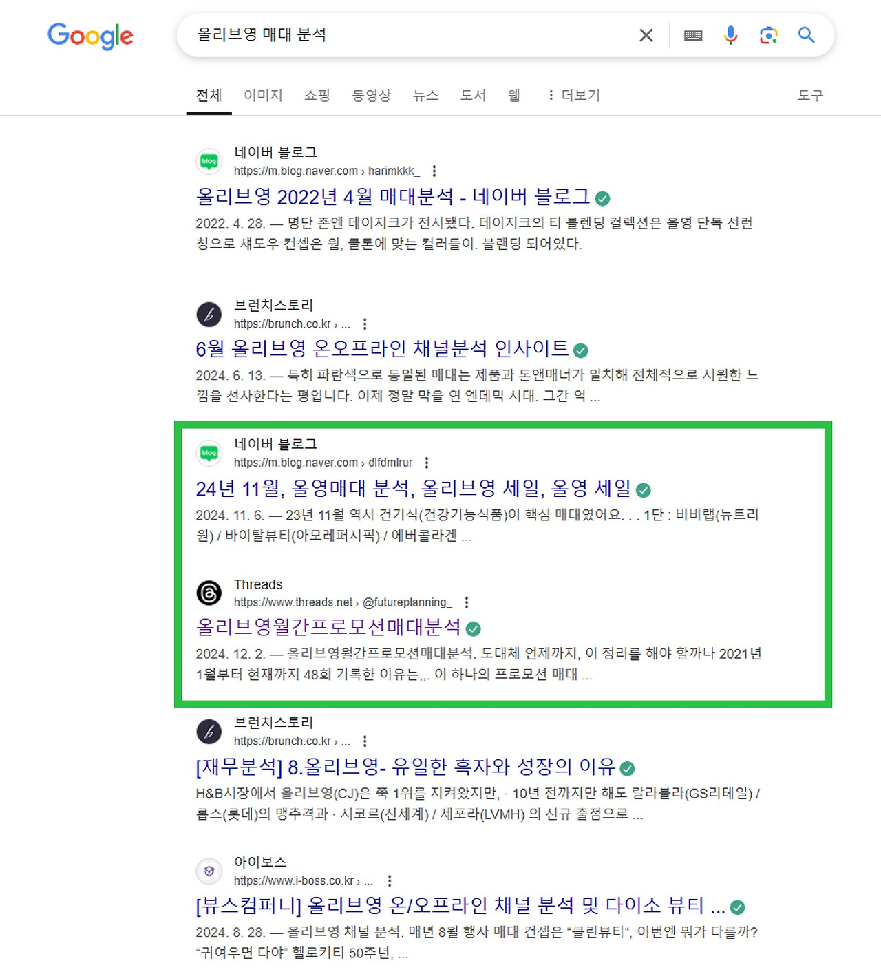Click the https://m.blog.naver.com › harimkkk_ URL
Viewport: 881px width, 974px height.
click(x=327, y=171)
